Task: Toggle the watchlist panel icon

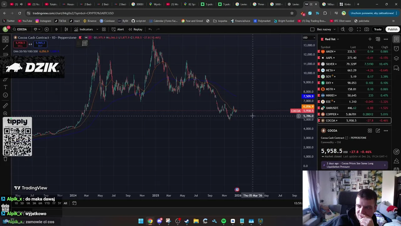Action: [396, 39]
